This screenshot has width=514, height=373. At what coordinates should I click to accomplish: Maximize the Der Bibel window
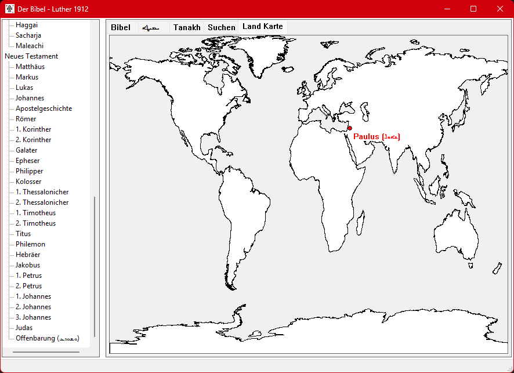click(x=473, y=9)
